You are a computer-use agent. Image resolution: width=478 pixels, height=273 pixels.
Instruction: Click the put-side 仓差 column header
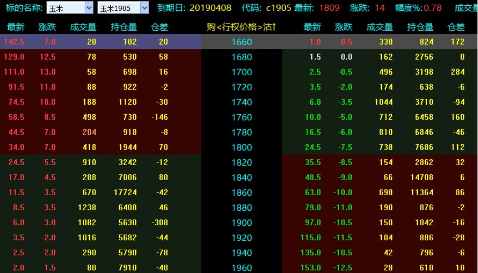(456, 27)
